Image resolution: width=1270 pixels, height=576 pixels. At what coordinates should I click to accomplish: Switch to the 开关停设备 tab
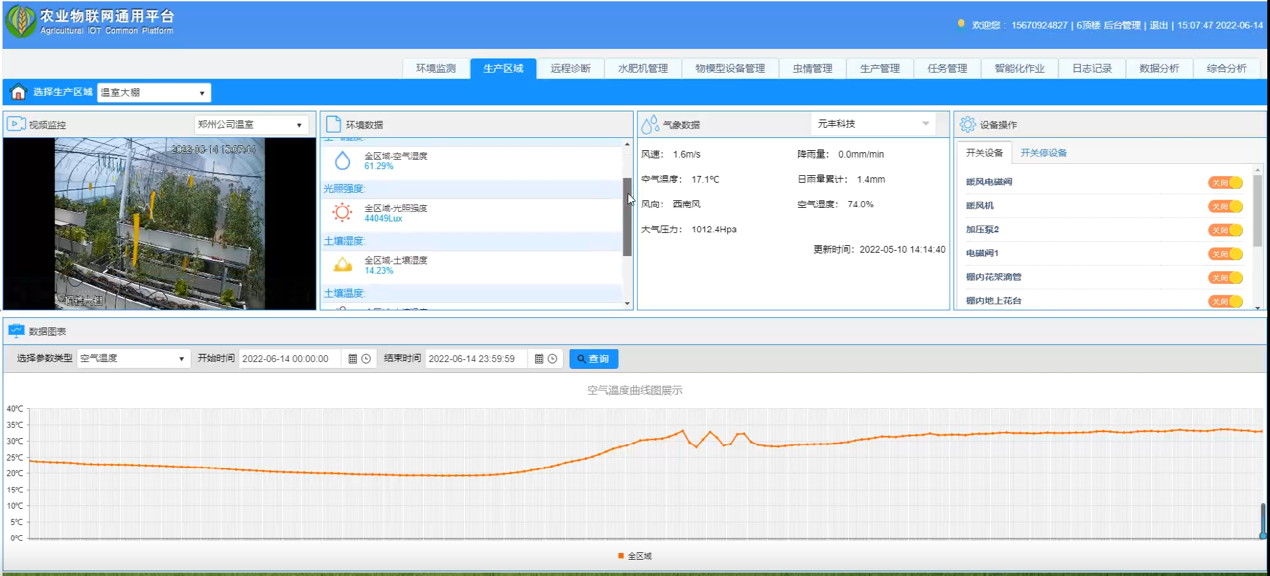point(1043,153)
